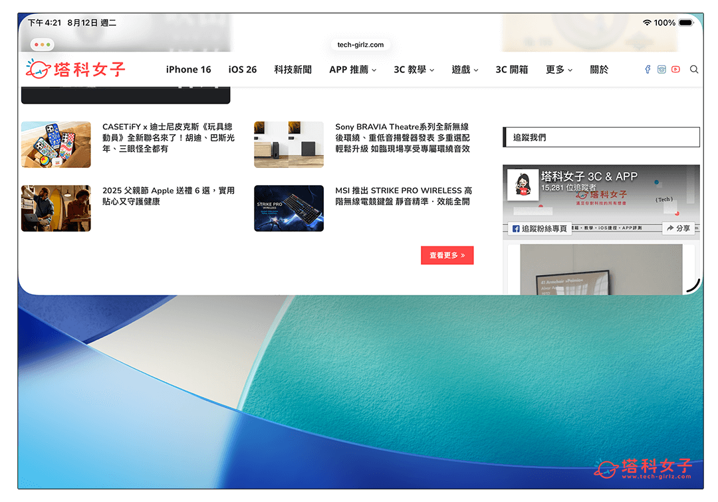Select the iPhone 16 menu item
Image resolution: width=718 pixels, height=502 pixels.
click(188, 69)
